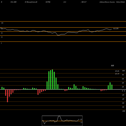Click the MR axis label 20
Screen dimensions: 126x126
coord(123,87)
